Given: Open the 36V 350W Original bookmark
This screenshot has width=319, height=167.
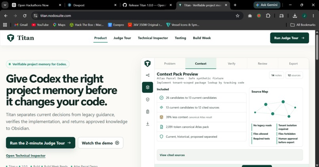Looking at the screenshot, I should click(x=145, y=25).
